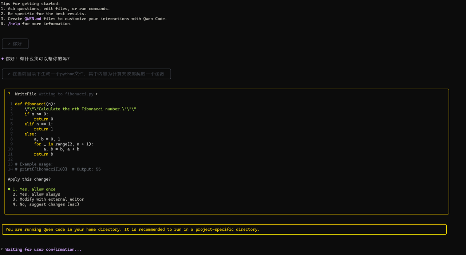Click the a, b = b, a + b line
This screenshot has height=255, width=466.
point(62,149)
